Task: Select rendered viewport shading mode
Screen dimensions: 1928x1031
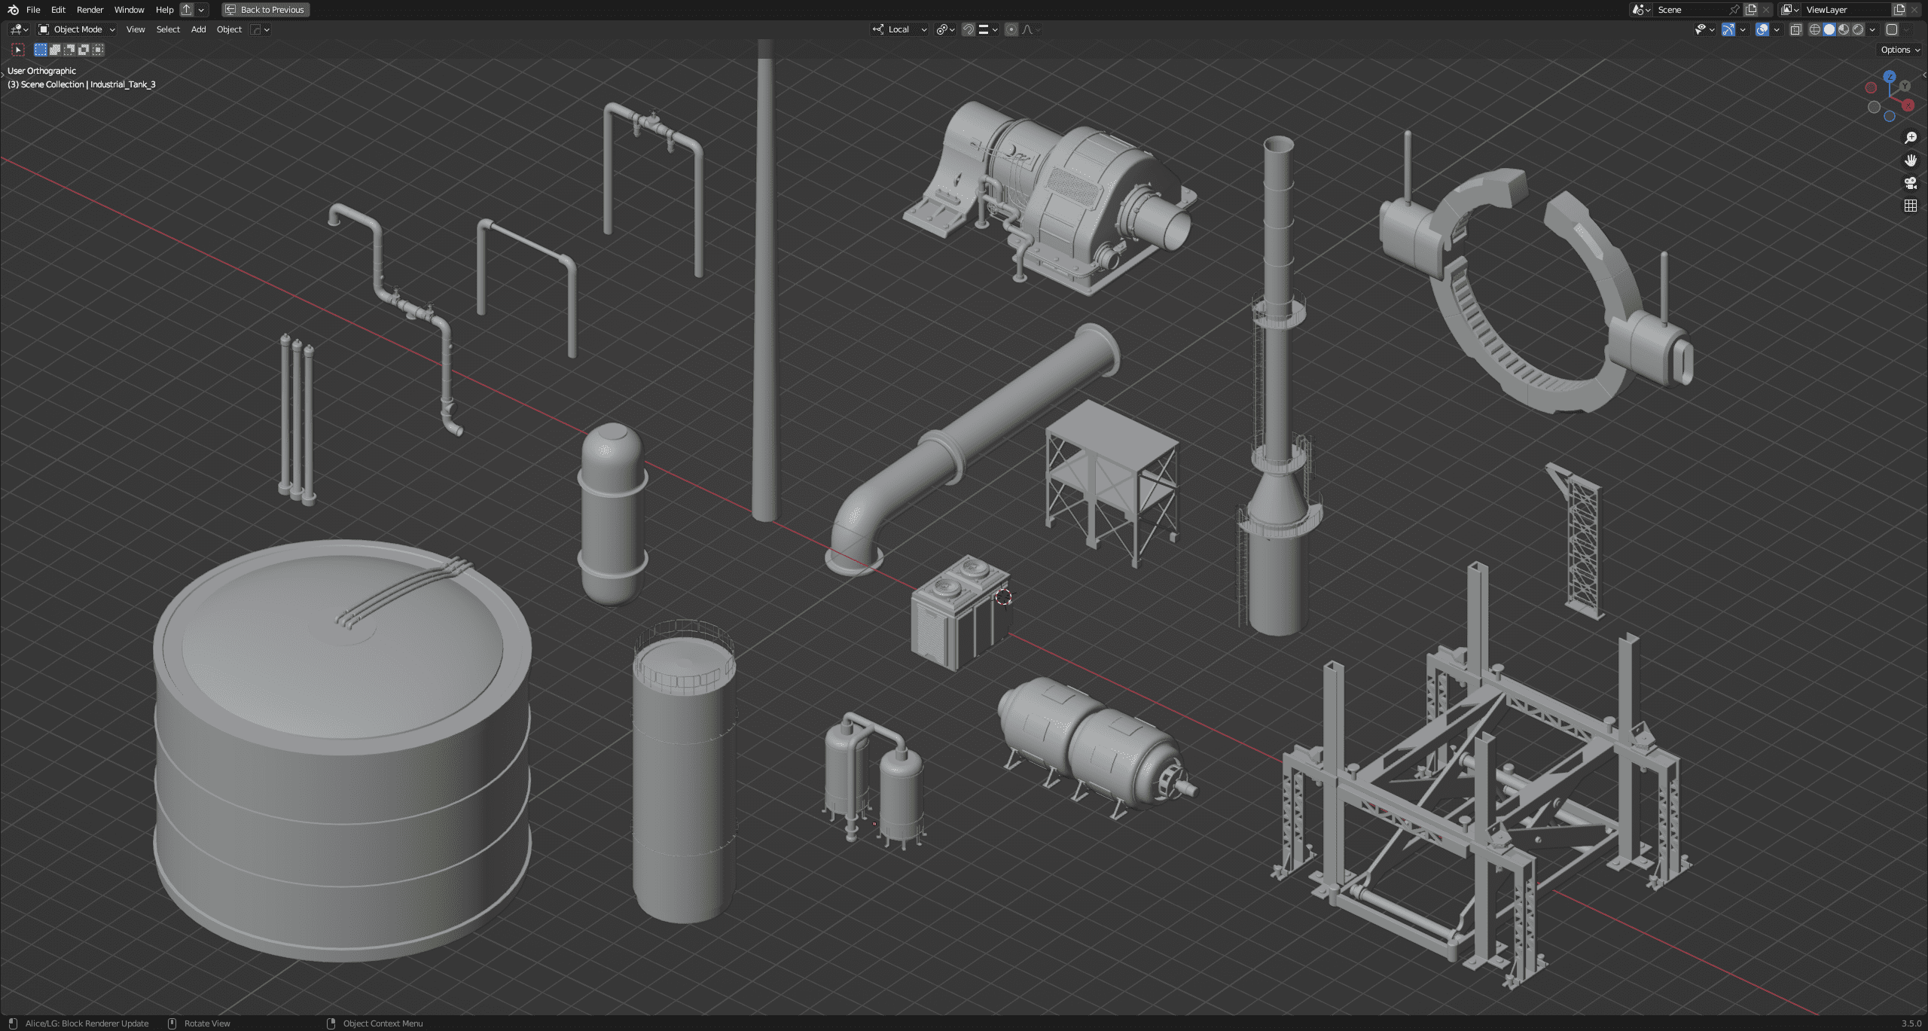Action: pos(1858,29)
